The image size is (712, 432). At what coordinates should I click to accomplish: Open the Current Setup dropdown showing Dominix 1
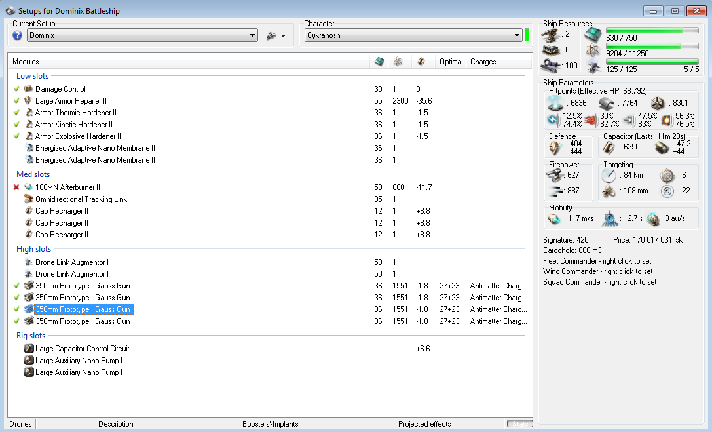click(142, 35)
